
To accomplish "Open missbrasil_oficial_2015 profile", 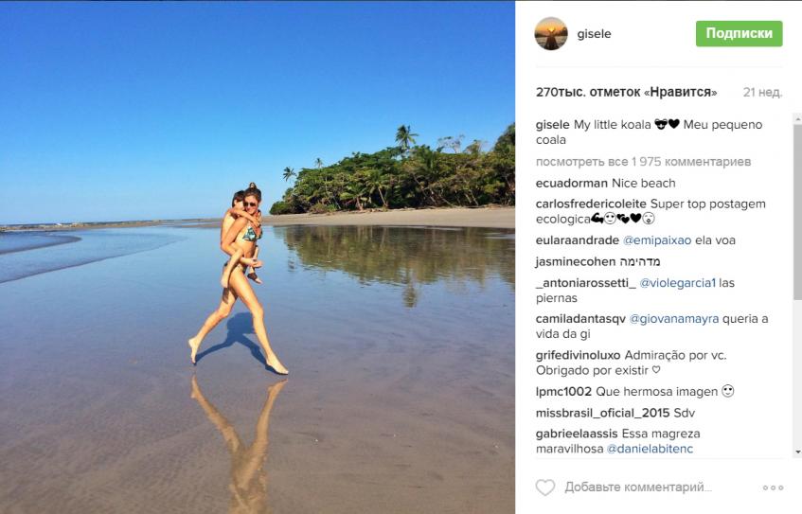I will pos(600,414).
